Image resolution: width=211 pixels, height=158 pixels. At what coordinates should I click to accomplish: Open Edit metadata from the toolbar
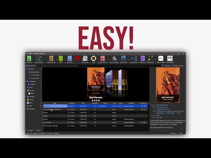[x=39, y=59]
